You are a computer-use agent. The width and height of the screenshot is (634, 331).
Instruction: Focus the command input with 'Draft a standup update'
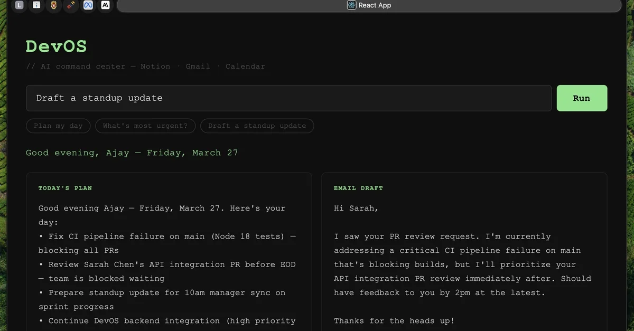click(288, 98)
